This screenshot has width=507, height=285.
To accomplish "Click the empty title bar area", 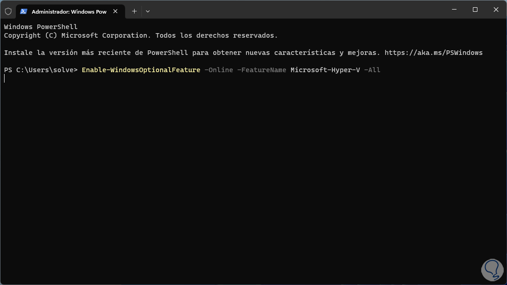I will (296, 10).
